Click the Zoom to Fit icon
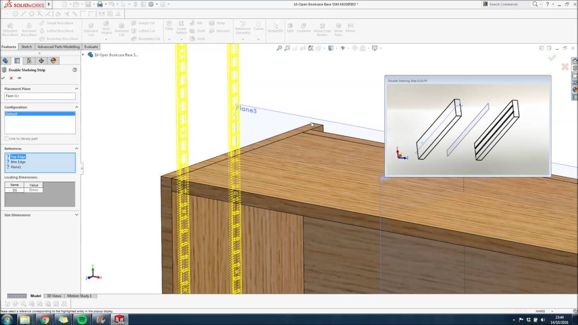The image size is (578, 325). 280,48
